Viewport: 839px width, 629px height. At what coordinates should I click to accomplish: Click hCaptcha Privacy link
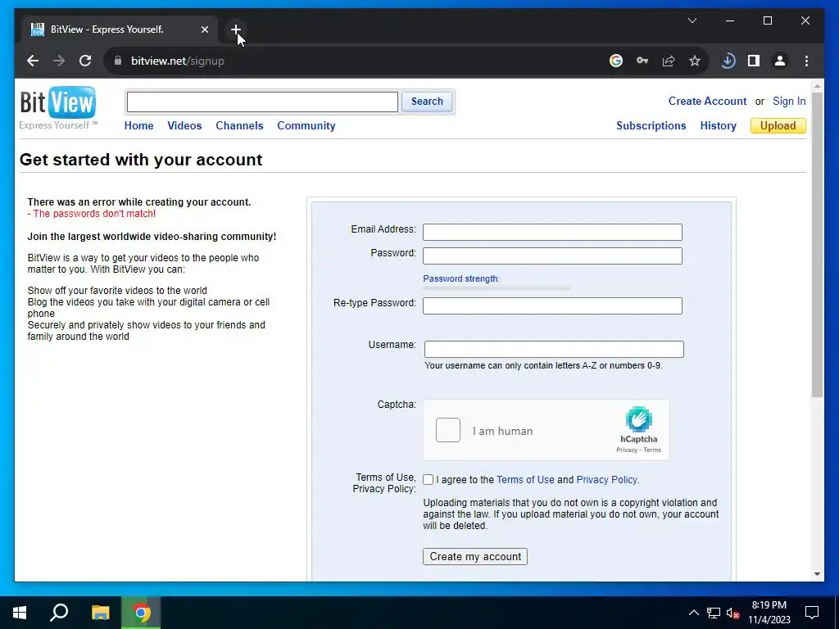click(627, 450)
